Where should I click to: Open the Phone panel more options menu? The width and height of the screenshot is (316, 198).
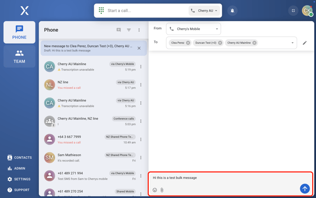point(139,30)
